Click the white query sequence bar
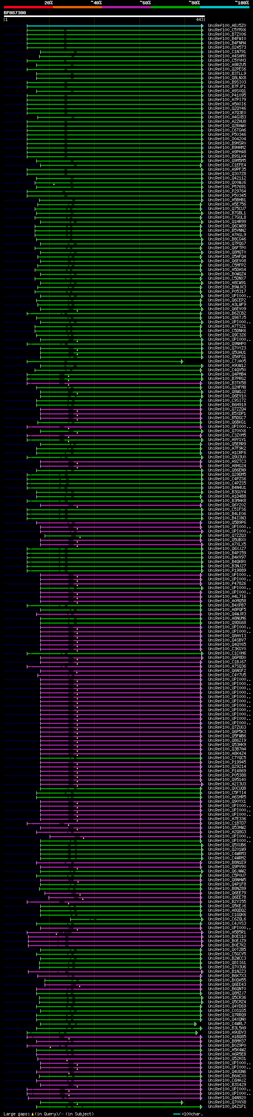The width and height of the screenshot is (253, 1117). tap(104, 16)
